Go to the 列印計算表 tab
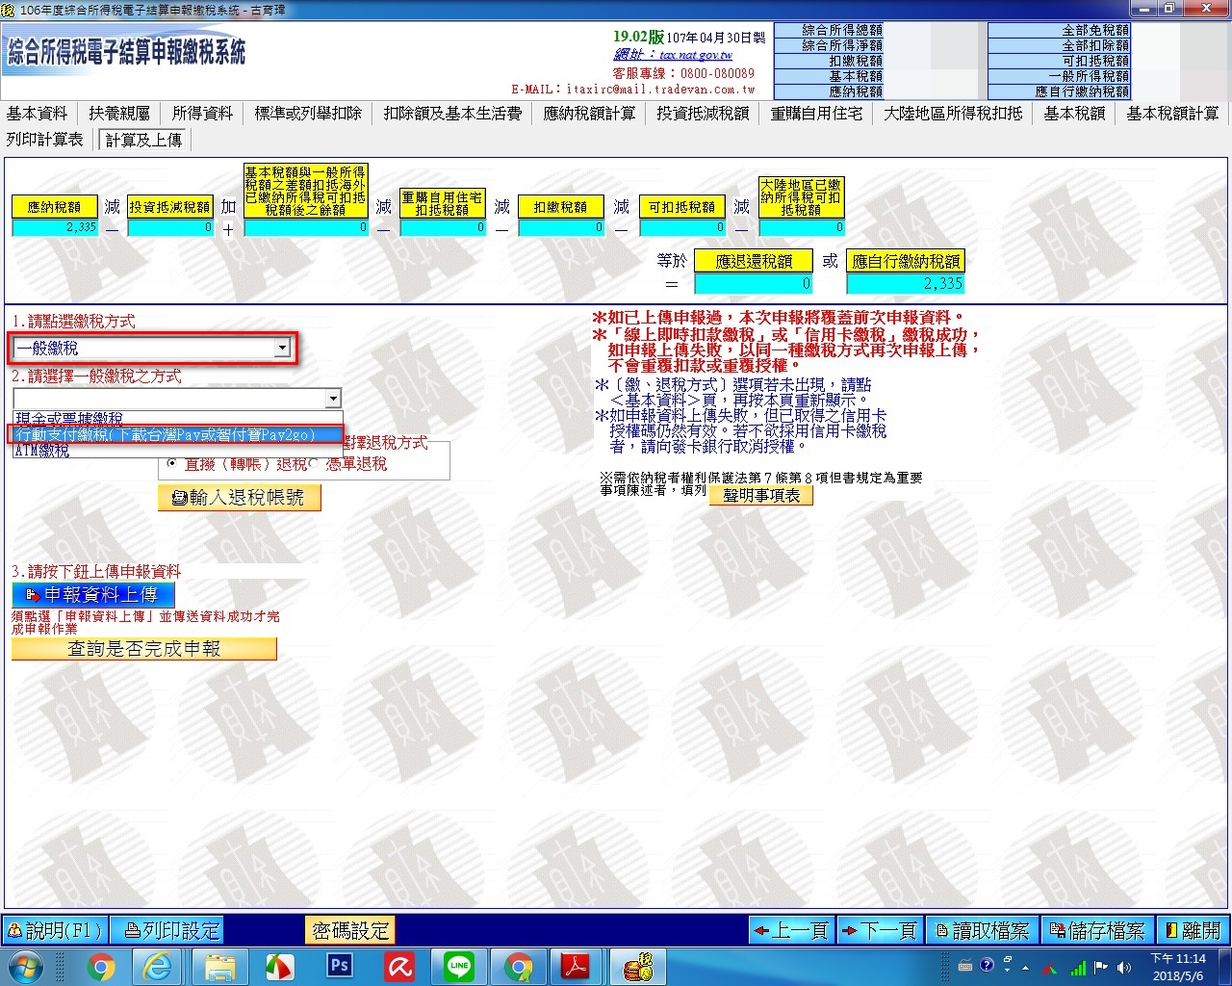The height and width of the screenshot is (986, 1232). (x=45, y=140)
